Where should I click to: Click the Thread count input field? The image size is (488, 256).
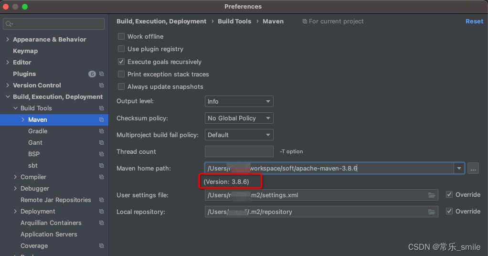click(239, 151)
